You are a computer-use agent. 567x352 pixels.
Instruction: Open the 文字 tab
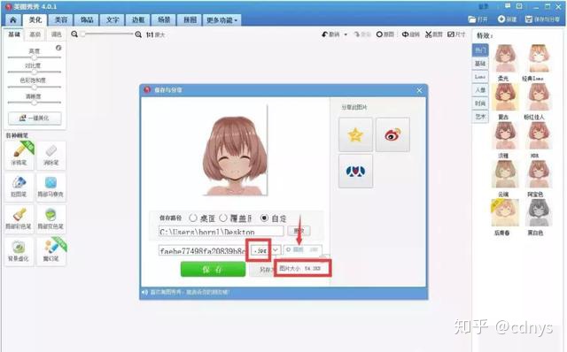(113, 19)
